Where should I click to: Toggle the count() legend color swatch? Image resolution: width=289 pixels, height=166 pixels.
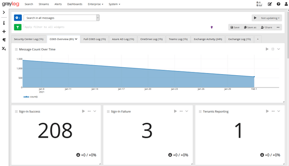coord(26,97)
